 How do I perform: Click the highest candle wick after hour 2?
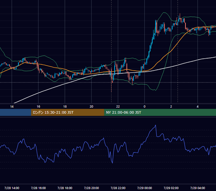point(180,16)
